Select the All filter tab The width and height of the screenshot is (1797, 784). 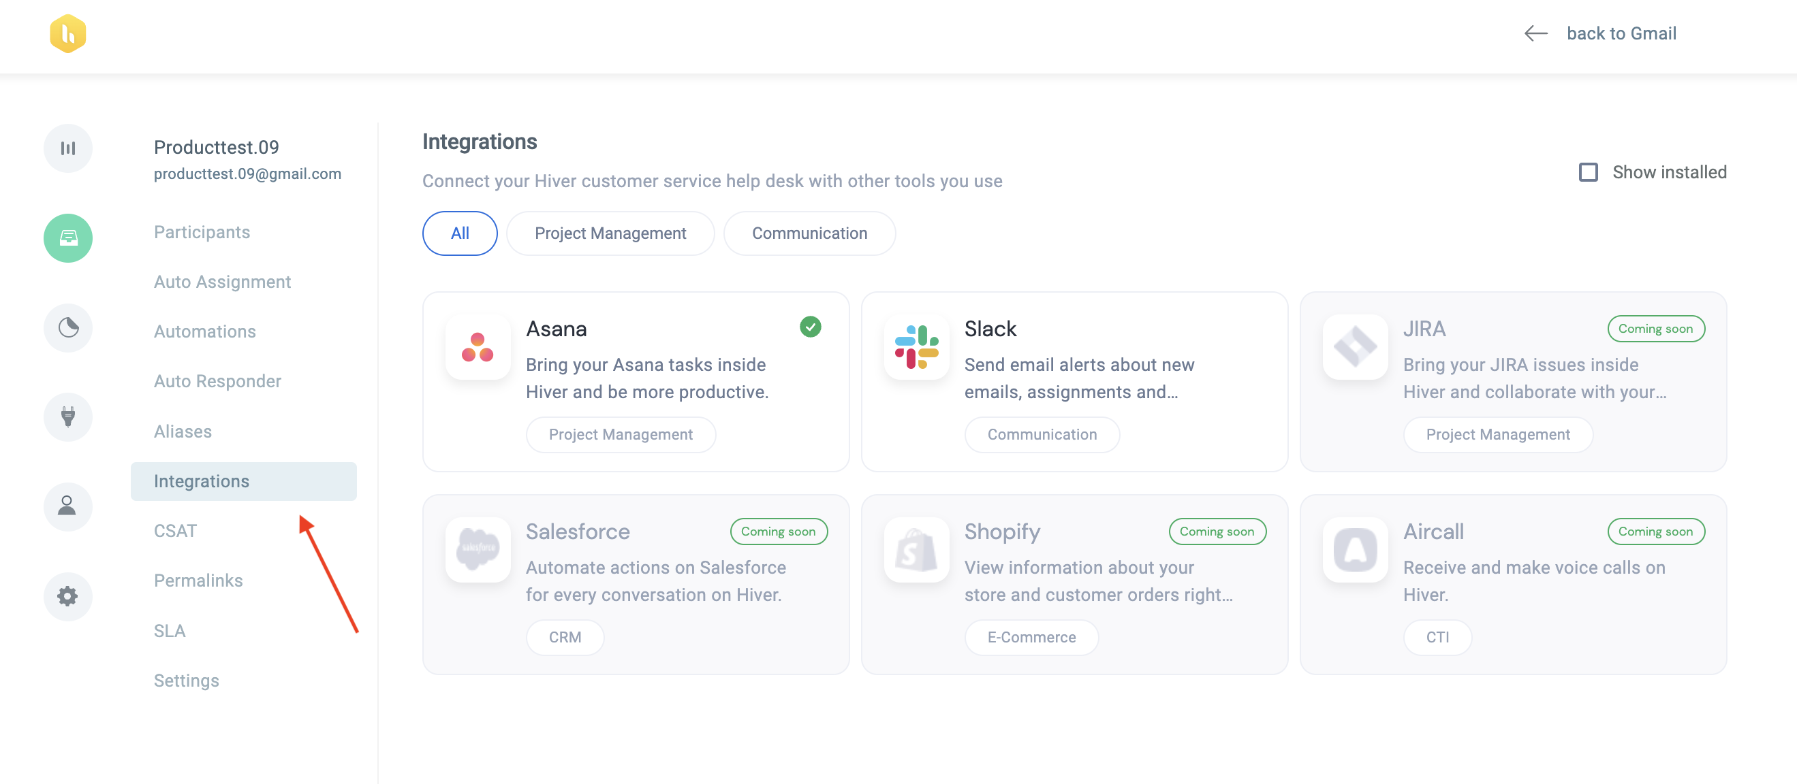click(x=460, y=233)
